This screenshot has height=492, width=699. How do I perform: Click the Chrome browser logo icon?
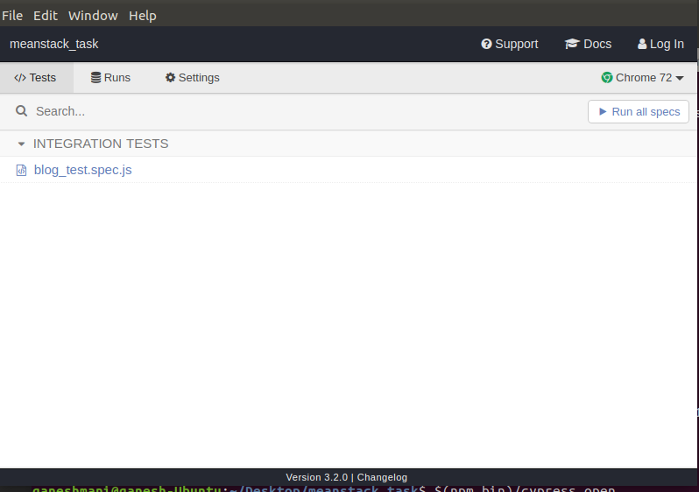point(607,78)
